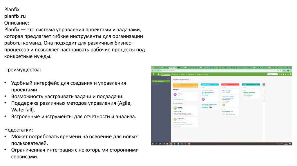The image size is (297, 166).
Task: Open Бесплатная консультация card in cyan column
Action: pyautogui.click(x=209, y=106)
